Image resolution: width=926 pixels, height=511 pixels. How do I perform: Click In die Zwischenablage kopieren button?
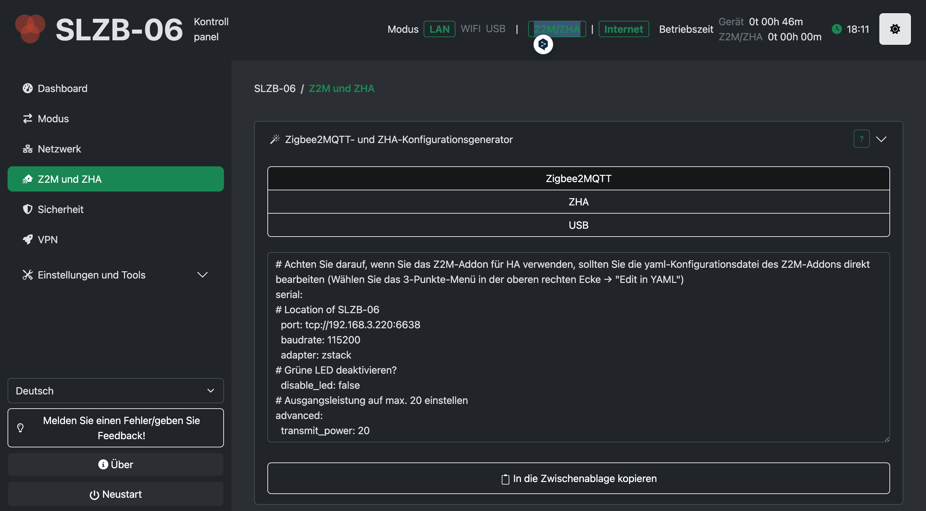point(578,478)
